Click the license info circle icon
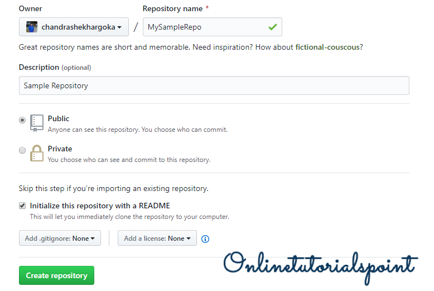 click(205, 238)
